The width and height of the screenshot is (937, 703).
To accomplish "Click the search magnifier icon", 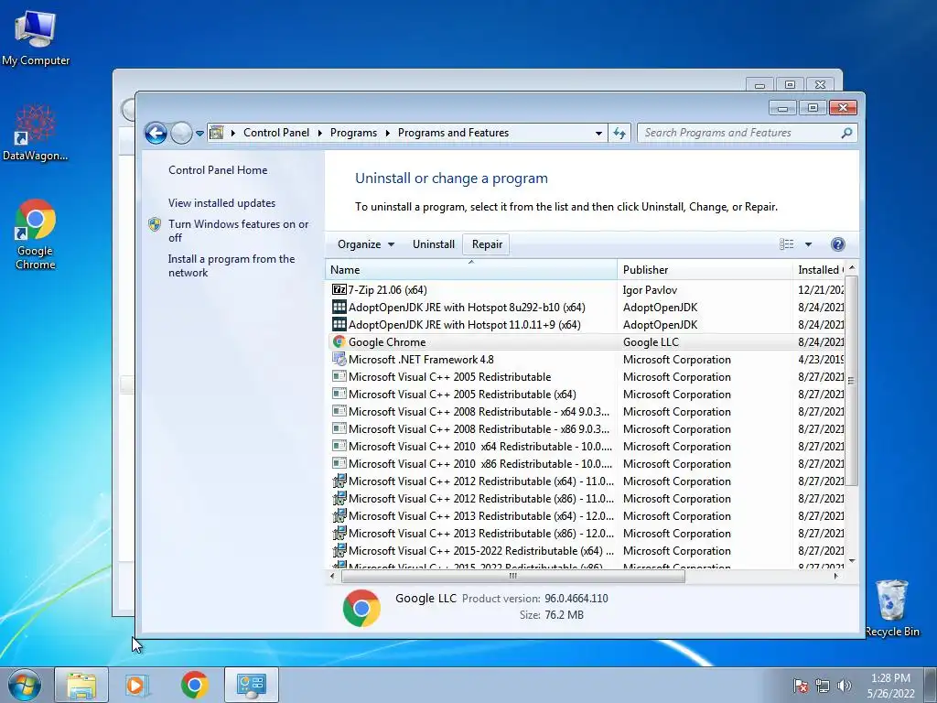I will (x=846, y=133).
